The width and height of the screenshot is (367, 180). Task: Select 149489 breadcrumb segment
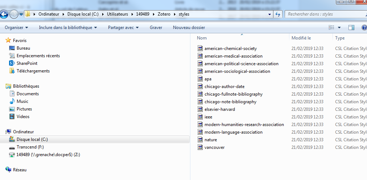(x=143, y=14)
